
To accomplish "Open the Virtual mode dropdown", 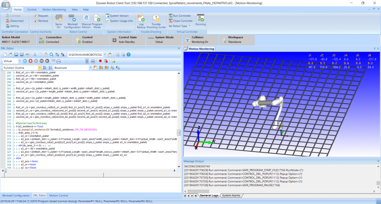I will coord(20,61).
